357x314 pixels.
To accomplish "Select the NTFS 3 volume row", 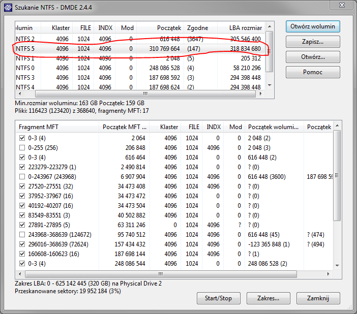I will point(140,78).
